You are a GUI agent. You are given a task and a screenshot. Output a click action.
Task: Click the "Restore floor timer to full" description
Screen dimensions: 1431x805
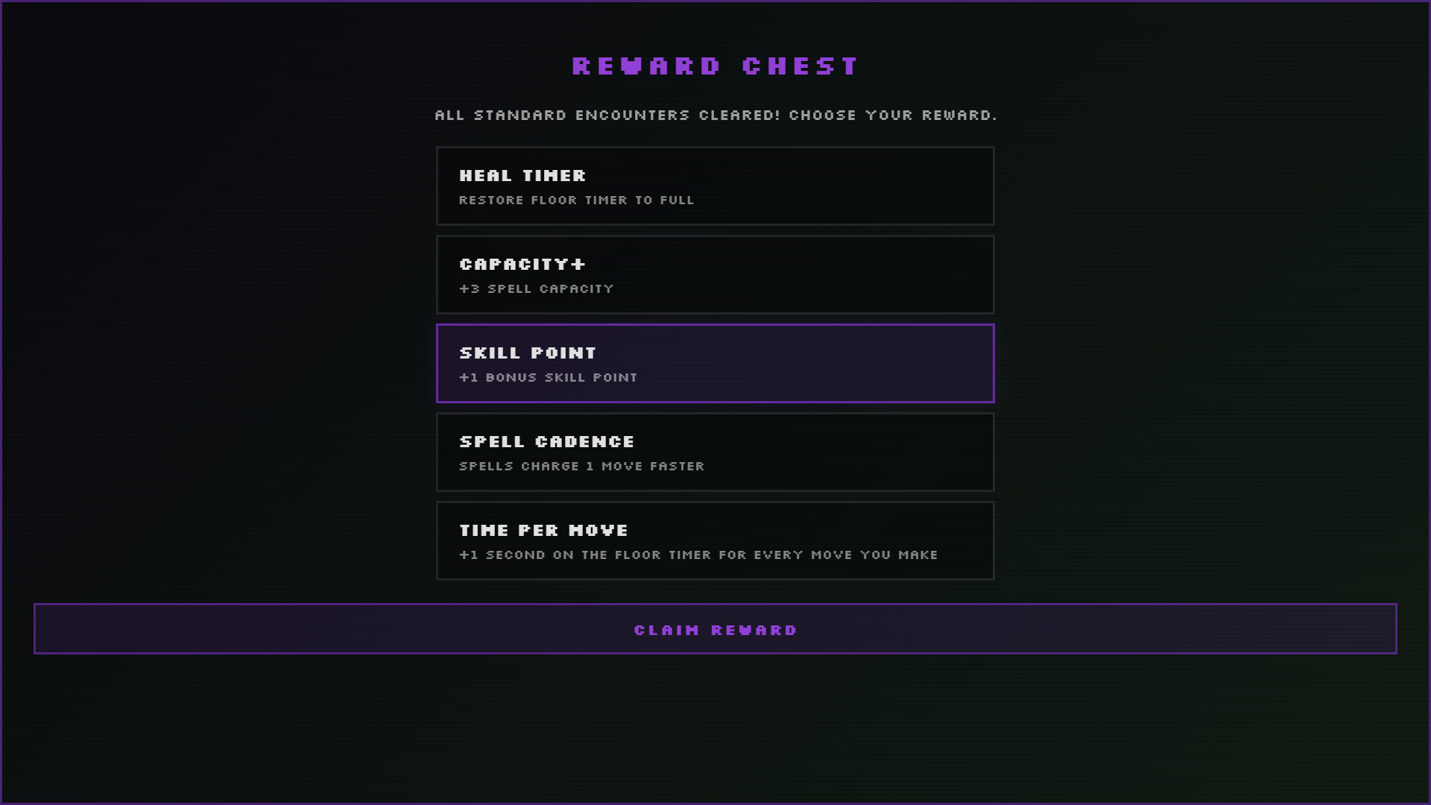tap(576, 201)
